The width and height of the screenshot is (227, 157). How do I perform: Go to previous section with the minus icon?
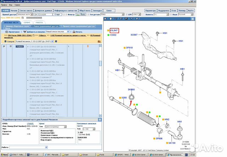(5, 41)
